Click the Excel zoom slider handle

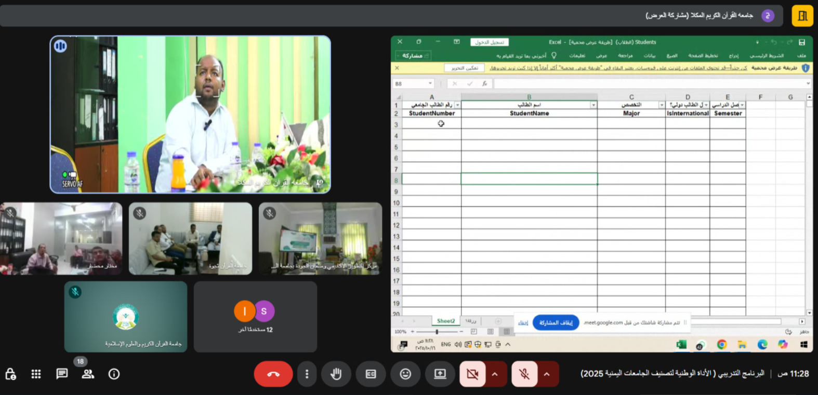437,332
